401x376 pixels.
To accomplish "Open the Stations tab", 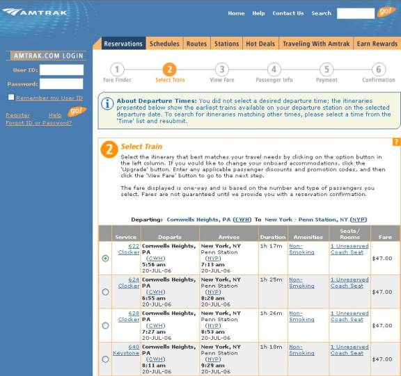I will 226,44.
